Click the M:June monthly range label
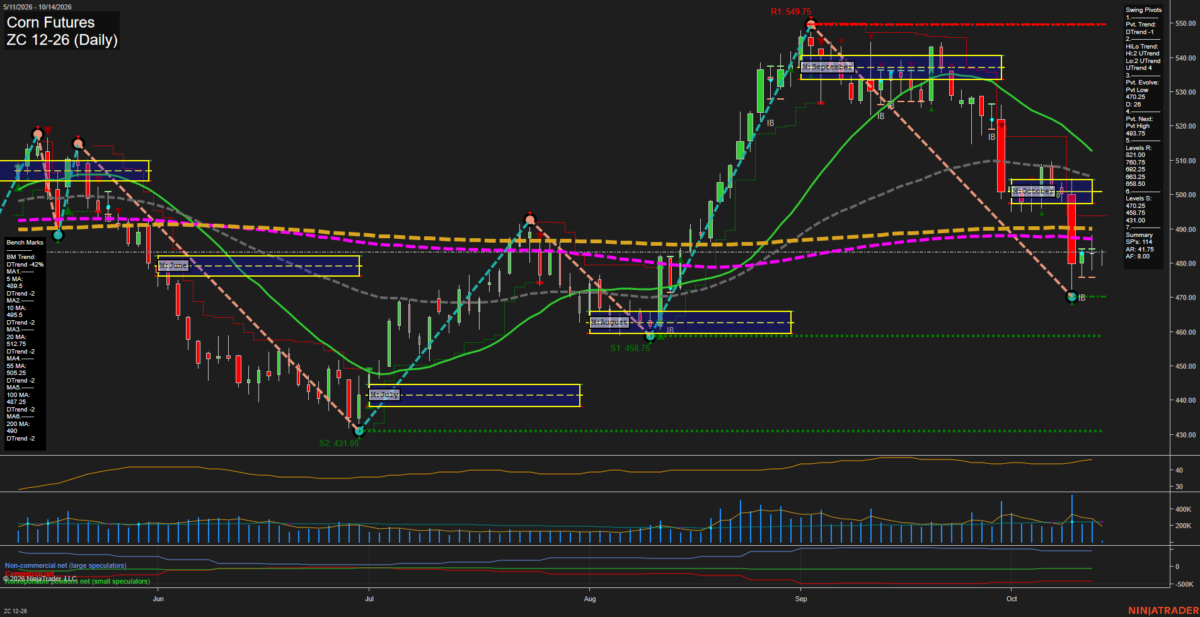 (x=173, y=265)
